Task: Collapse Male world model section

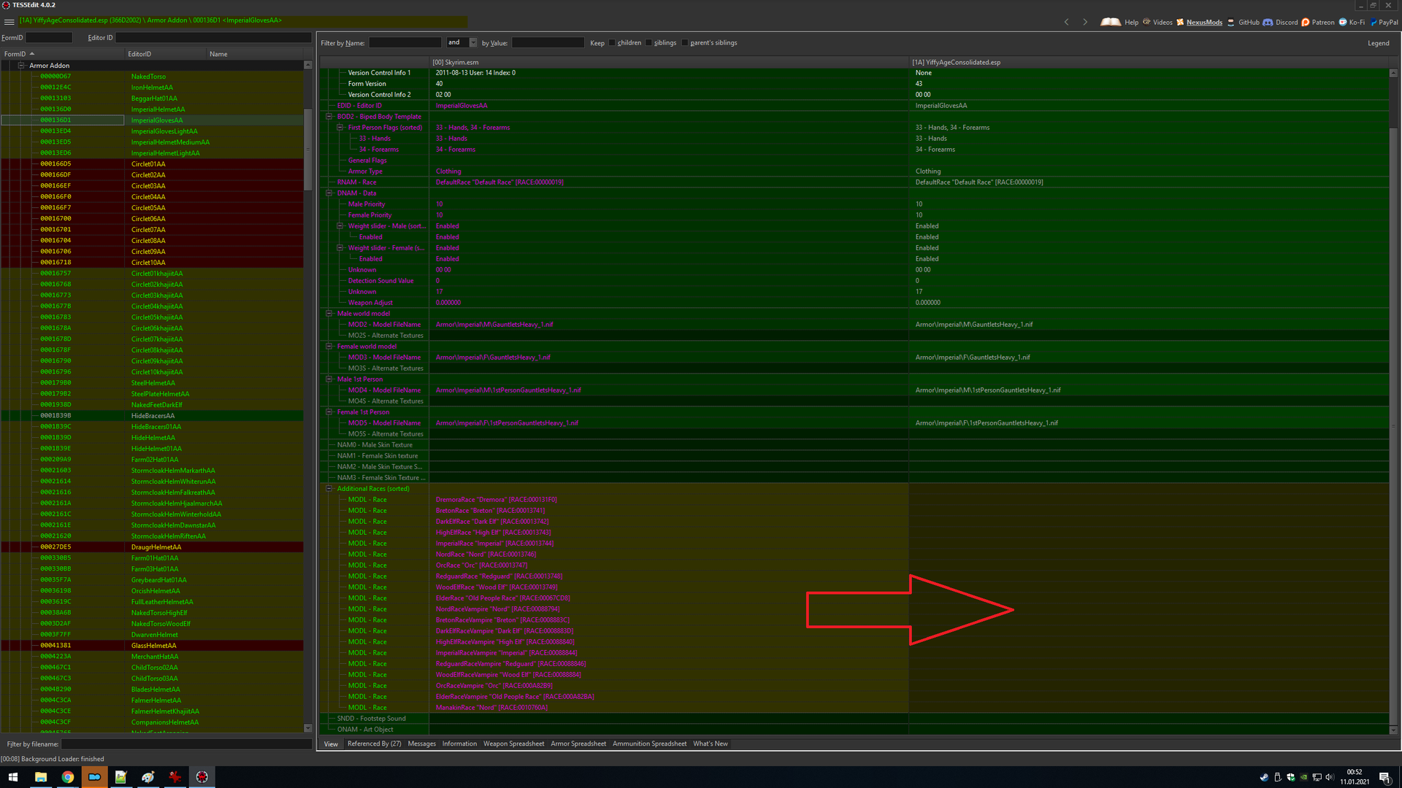Action: tap(329, 314)
